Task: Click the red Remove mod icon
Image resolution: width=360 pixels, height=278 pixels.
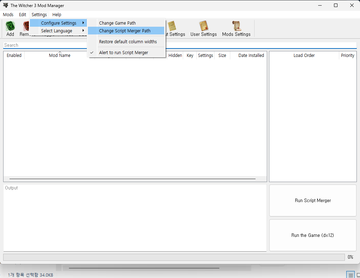Action: tap(26, 26)
